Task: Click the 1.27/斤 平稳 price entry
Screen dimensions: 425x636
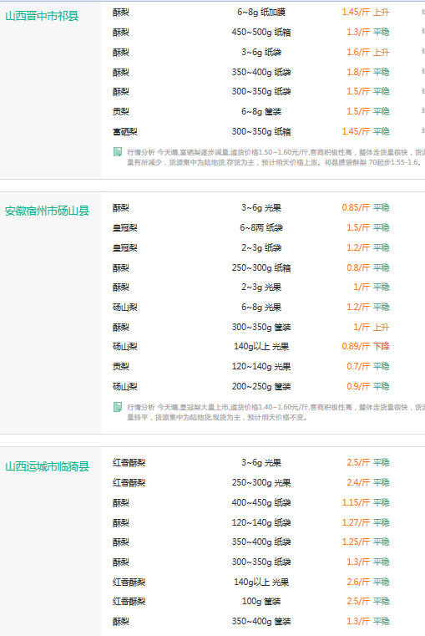Action: click(366, 522)
